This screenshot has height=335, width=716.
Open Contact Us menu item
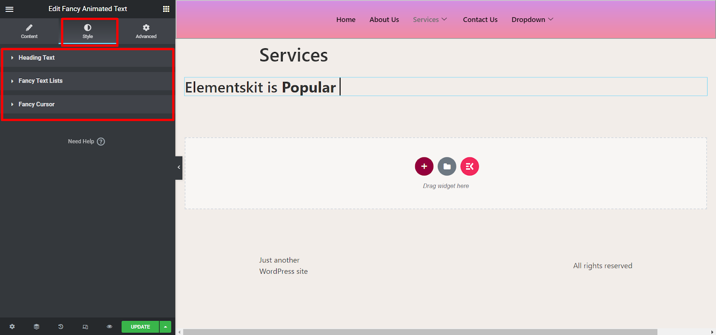(x=480, y=20)
